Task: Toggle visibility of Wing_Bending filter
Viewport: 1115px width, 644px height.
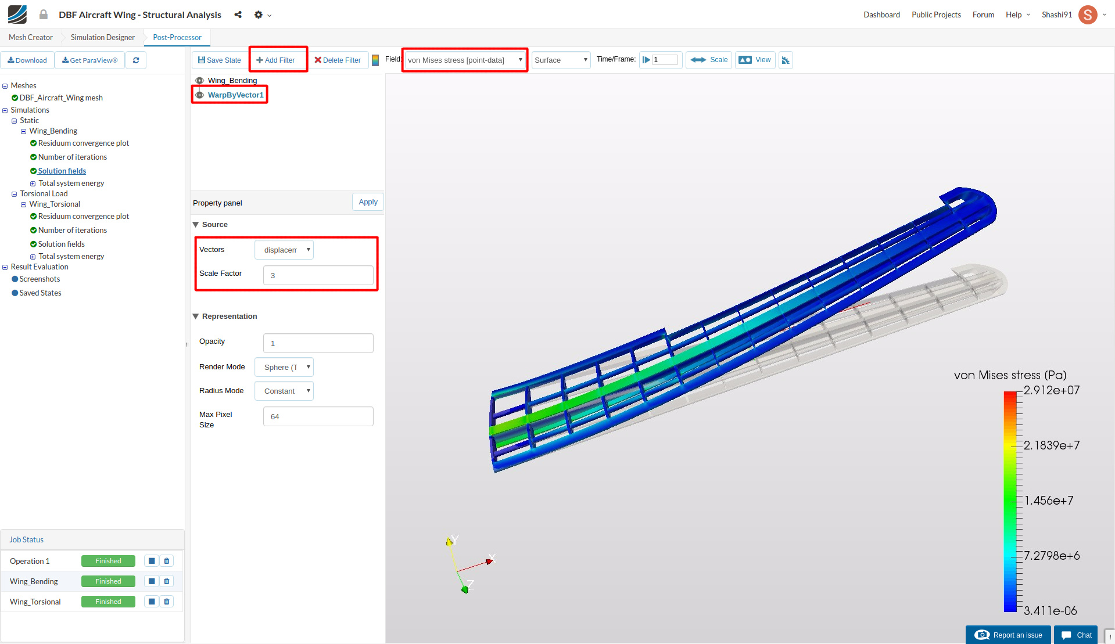Action: click(199, 81)
